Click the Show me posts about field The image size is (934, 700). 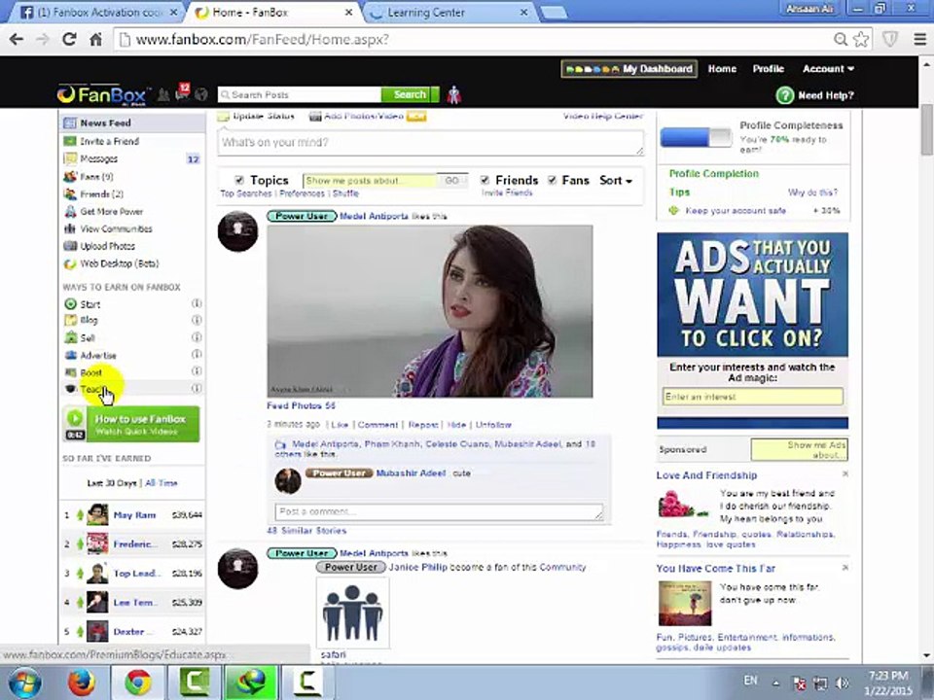[370, 181]
